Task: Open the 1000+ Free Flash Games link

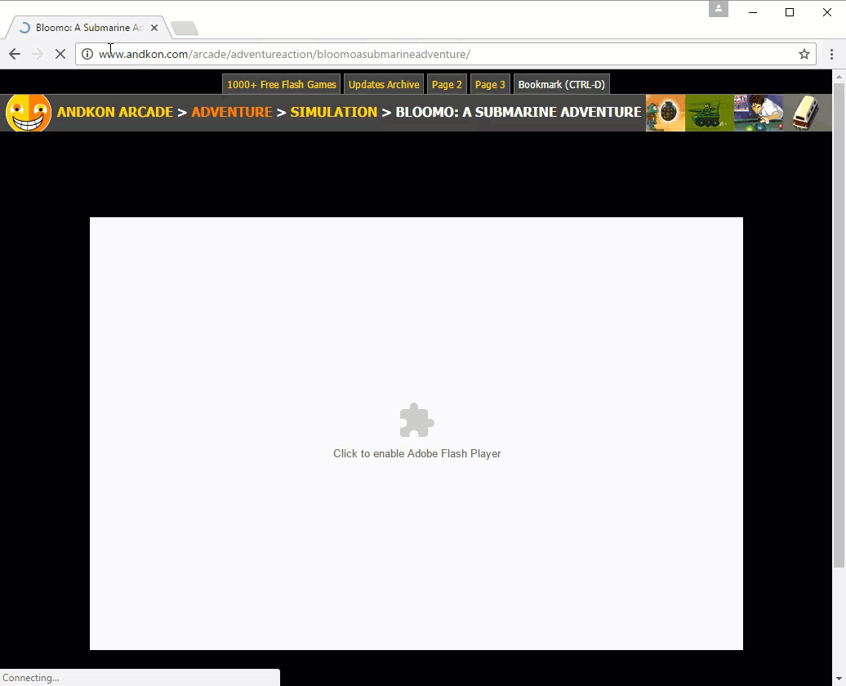Action: point(281,84)
